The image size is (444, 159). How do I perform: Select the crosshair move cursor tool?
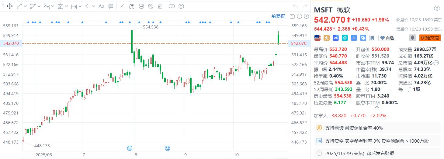9,6
